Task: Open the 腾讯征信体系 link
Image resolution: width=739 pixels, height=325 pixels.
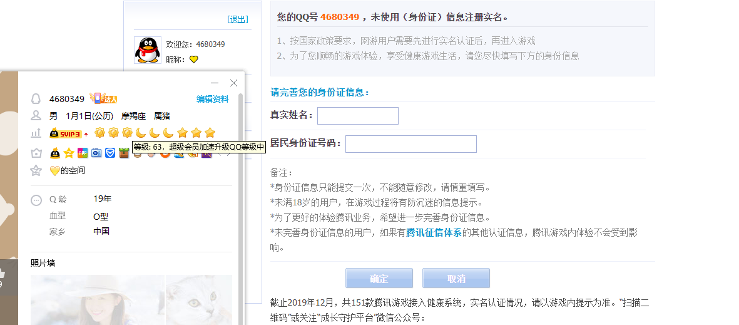Action: pyautogui.click(x=434, y=232)
